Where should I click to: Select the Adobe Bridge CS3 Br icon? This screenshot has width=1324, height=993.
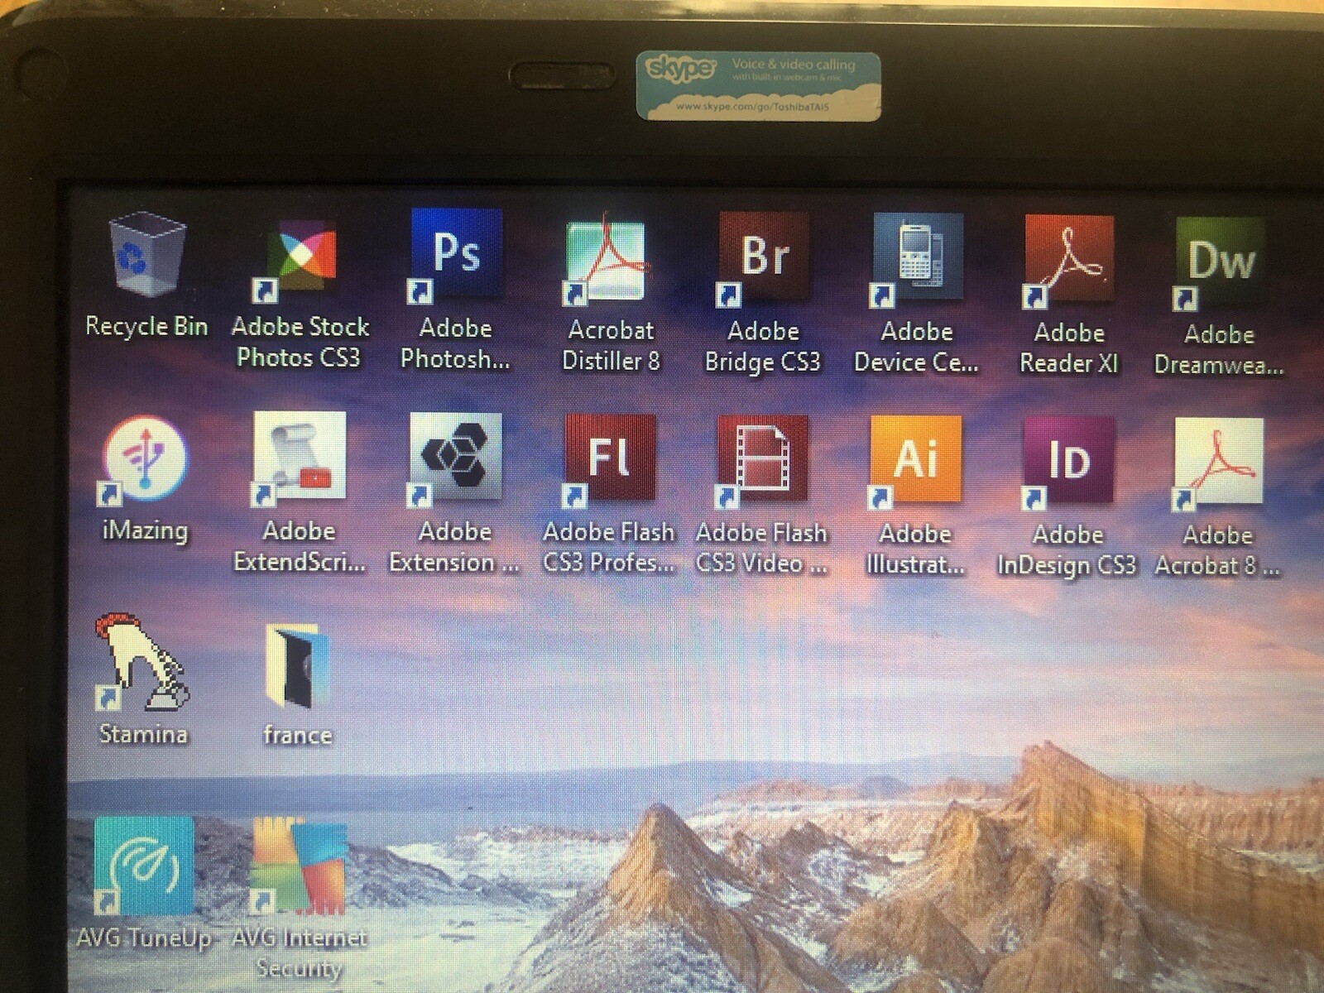pos(762,259)
